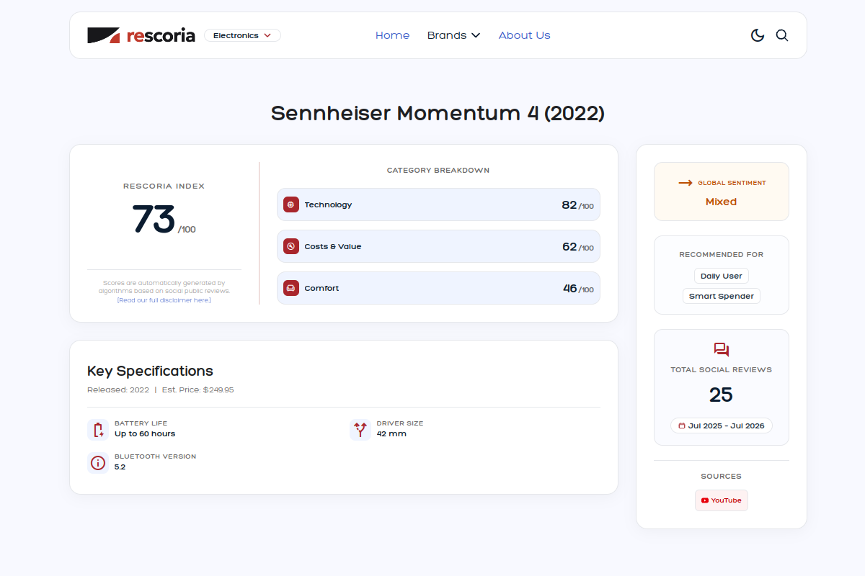Select the Smart Spender tag

(722, 296)
